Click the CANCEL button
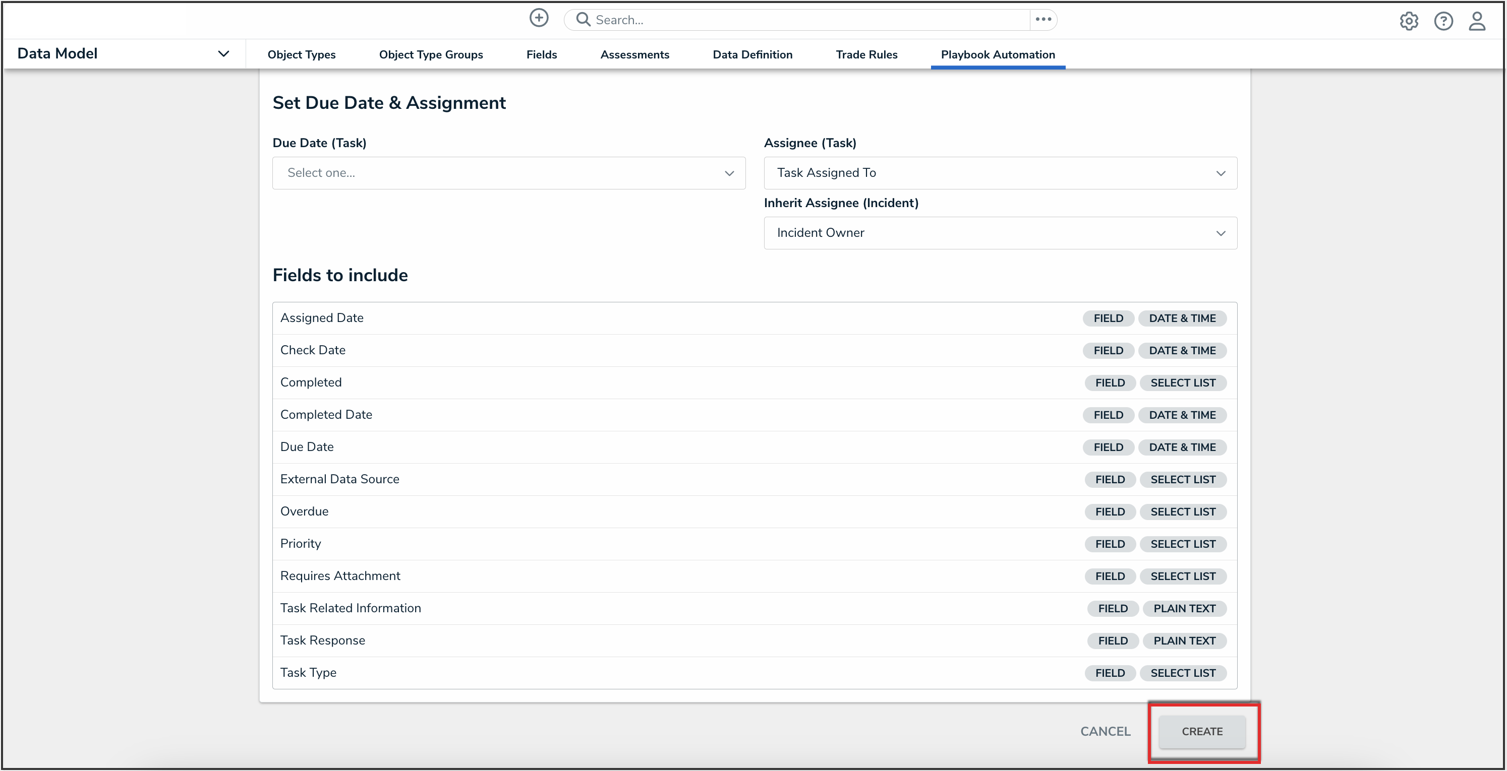Image resolution: width=1507 pixels, height=771 pixels. point(1105,731)
